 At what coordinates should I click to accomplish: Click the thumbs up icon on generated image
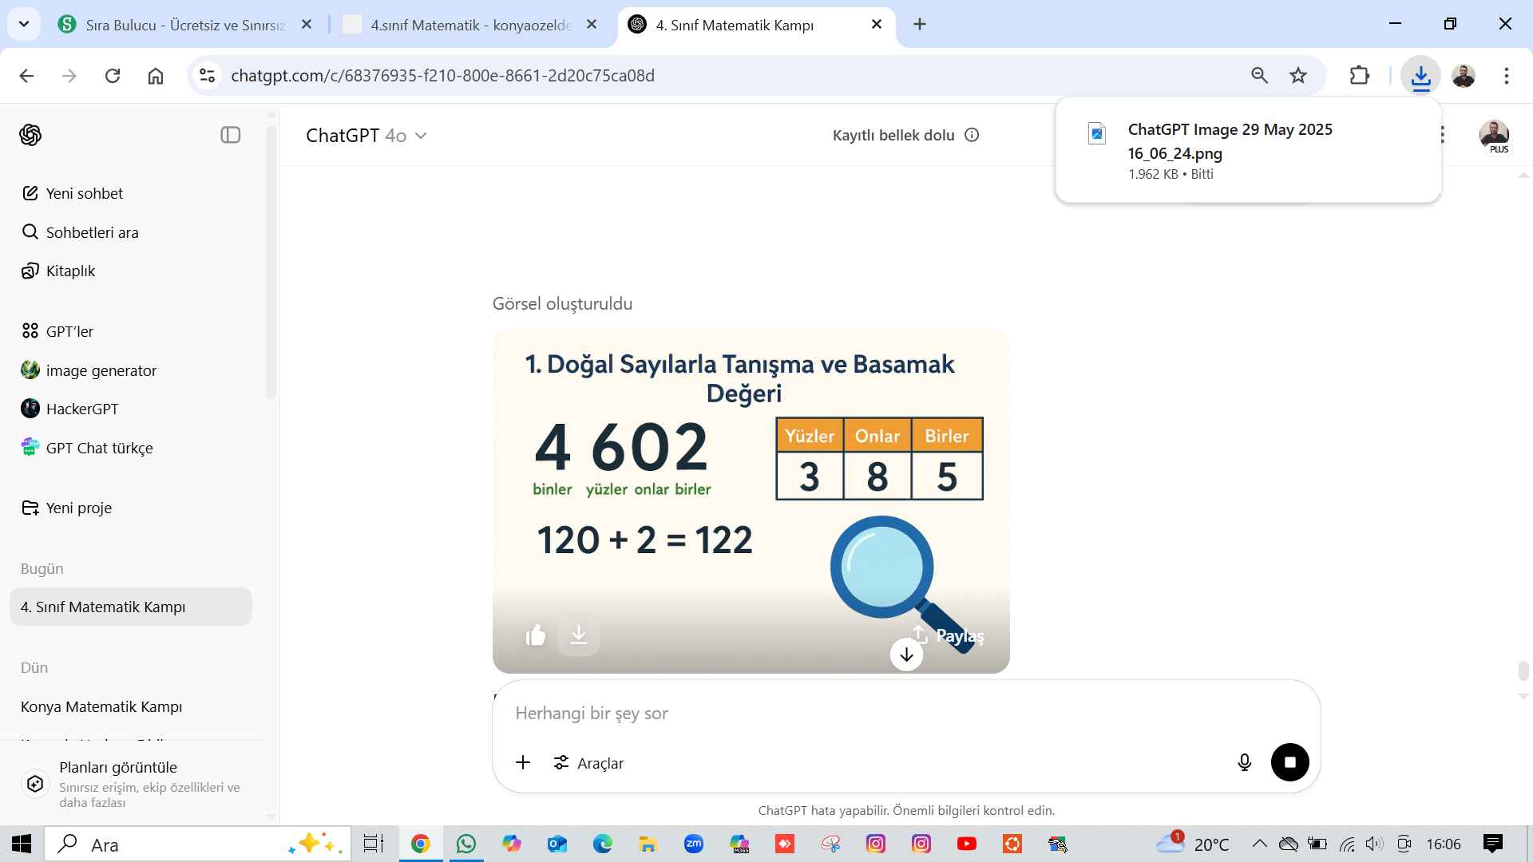tap(536, 635)
